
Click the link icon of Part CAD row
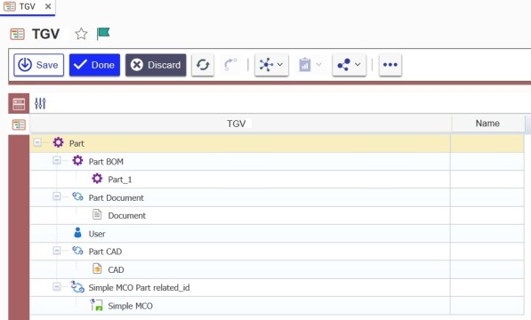tap(77, 251)
